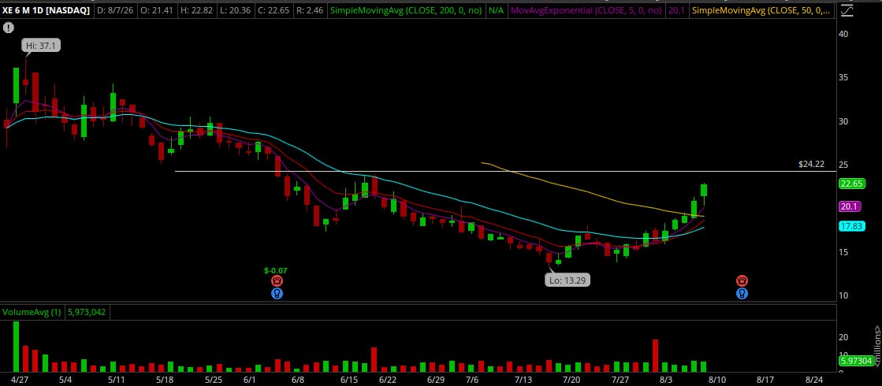Click the purple 20.1 EMA value bubble
This screenshot has height=386, width=882.
849,206
